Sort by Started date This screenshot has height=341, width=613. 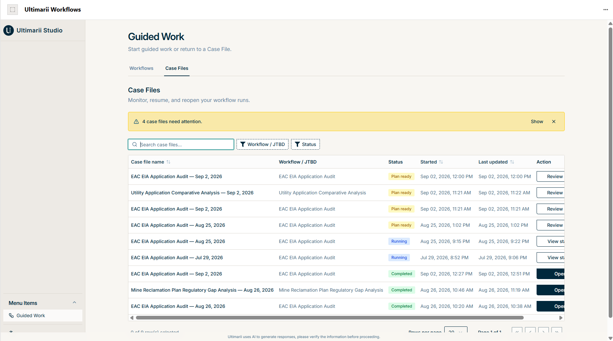coord(432,162)
